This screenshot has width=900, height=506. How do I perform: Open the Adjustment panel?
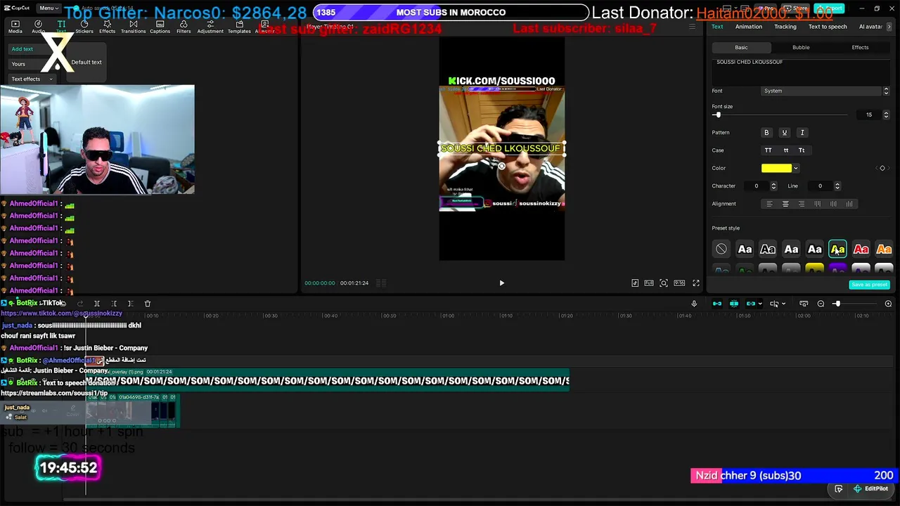210,27
